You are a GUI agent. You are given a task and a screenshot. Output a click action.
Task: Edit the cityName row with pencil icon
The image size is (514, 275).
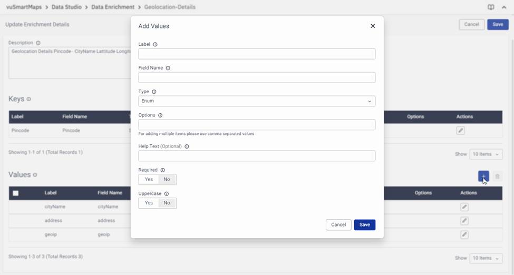coord(464,207)
